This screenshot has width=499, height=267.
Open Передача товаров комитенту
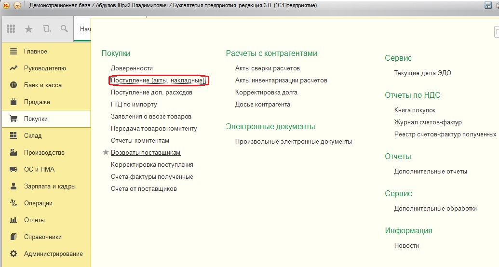154,129
